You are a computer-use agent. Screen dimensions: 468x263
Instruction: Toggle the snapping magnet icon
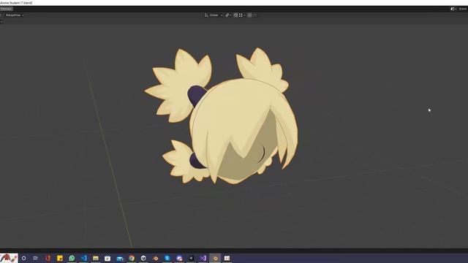click(x=235, y=15)
